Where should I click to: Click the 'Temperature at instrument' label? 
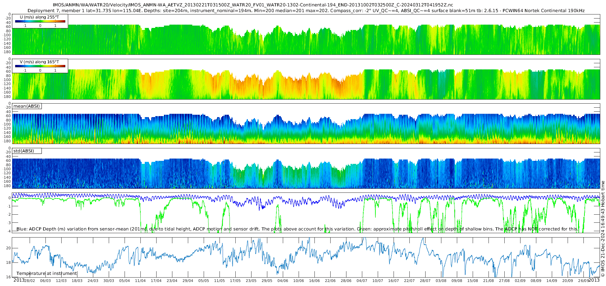47,274
